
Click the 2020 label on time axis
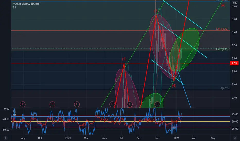pyautogui.click(x=68, y=138)
